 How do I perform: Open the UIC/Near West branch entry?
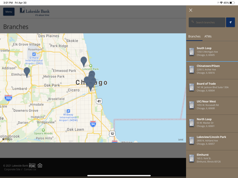(x=212, y=106)
